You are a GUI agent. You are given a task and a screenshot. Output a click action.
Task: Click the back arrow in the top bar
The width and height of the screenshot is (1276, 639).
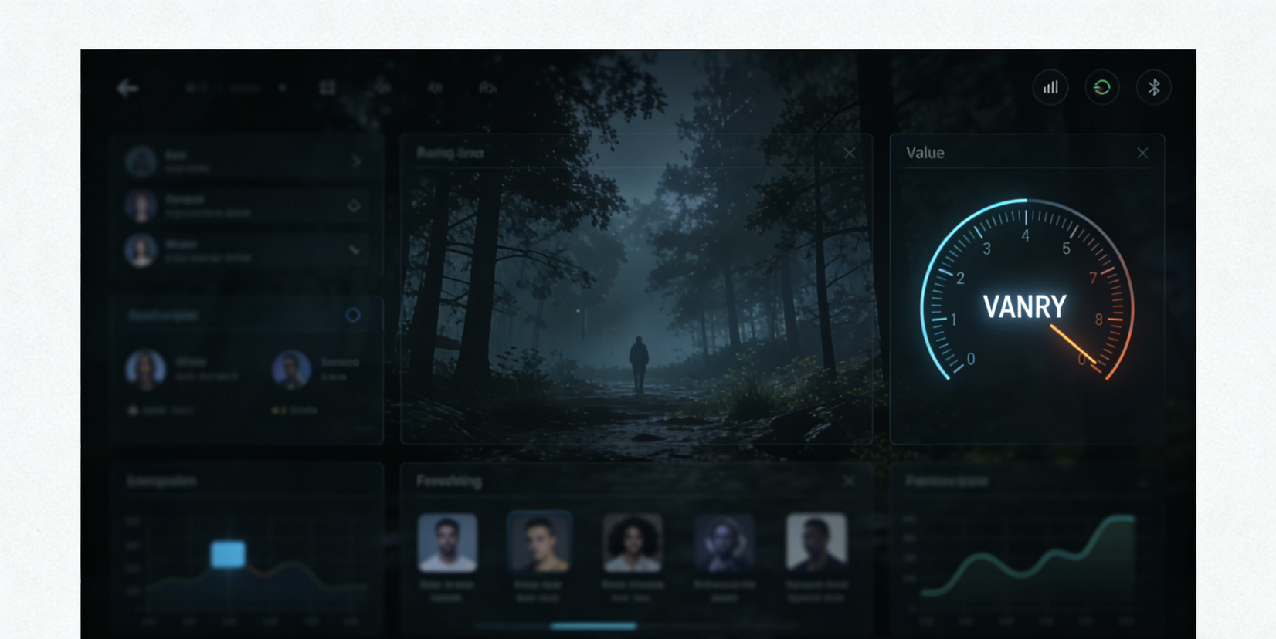[127, 88]
